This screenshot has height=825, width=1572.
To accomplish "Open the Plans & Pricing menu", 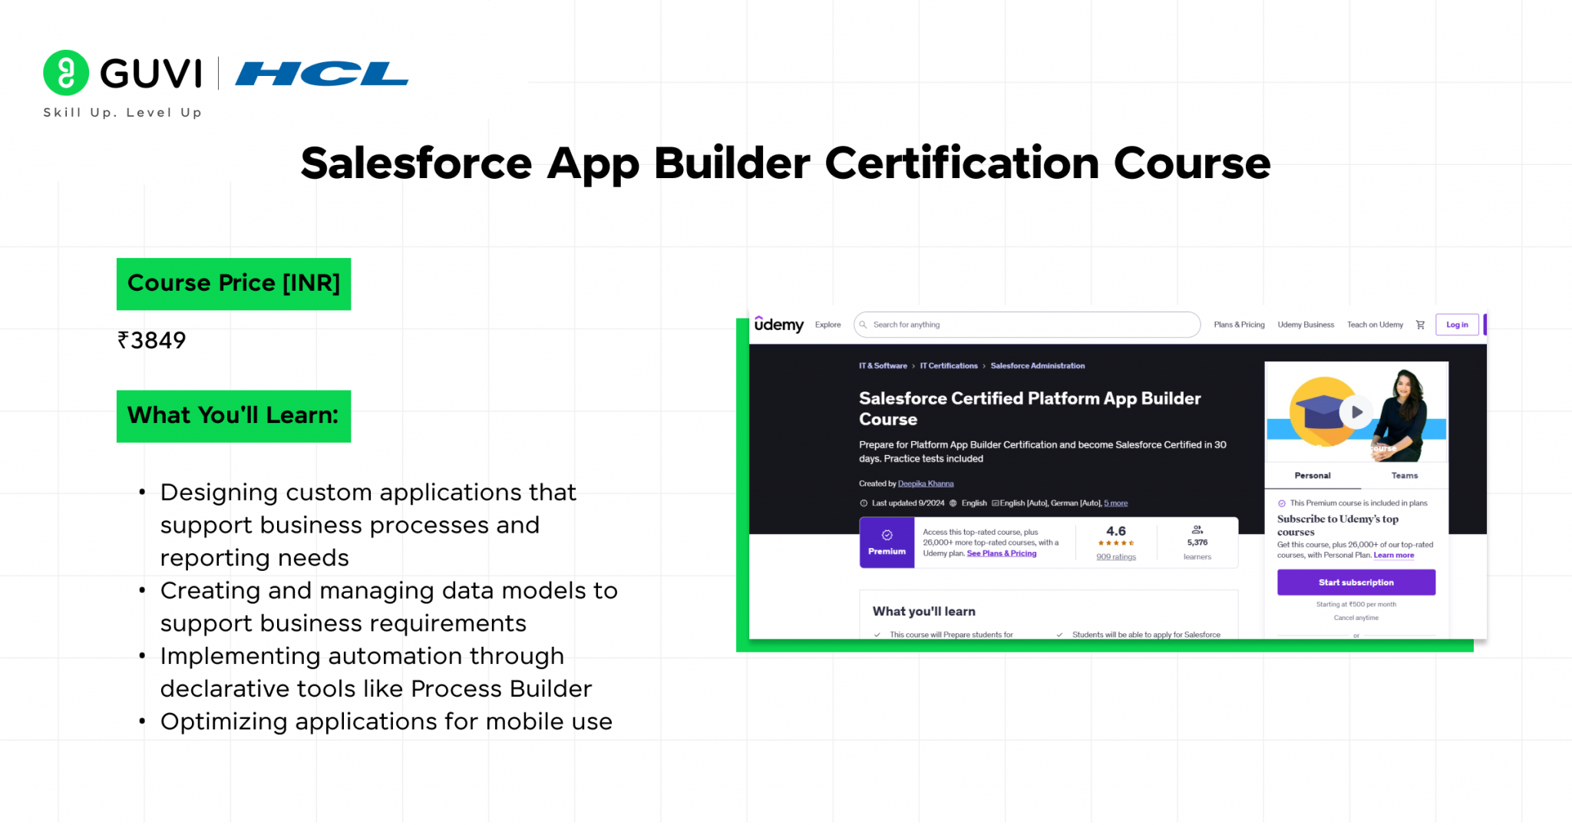I will click(1238, 324).
